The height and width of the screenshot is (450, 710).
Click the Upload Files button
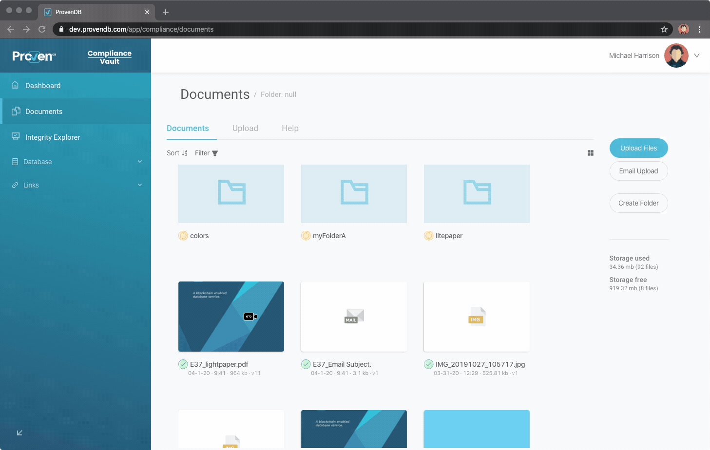[638, 148]
